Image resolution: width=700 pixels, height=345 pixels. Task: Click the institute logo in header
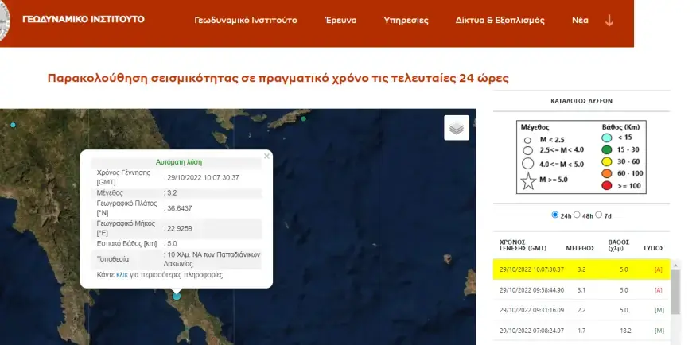(5, 21)
